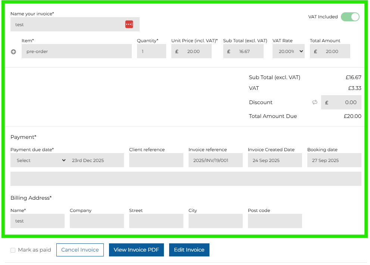Click the red password manager icon
Screen dimensions: 370x265
pos(129,24)
